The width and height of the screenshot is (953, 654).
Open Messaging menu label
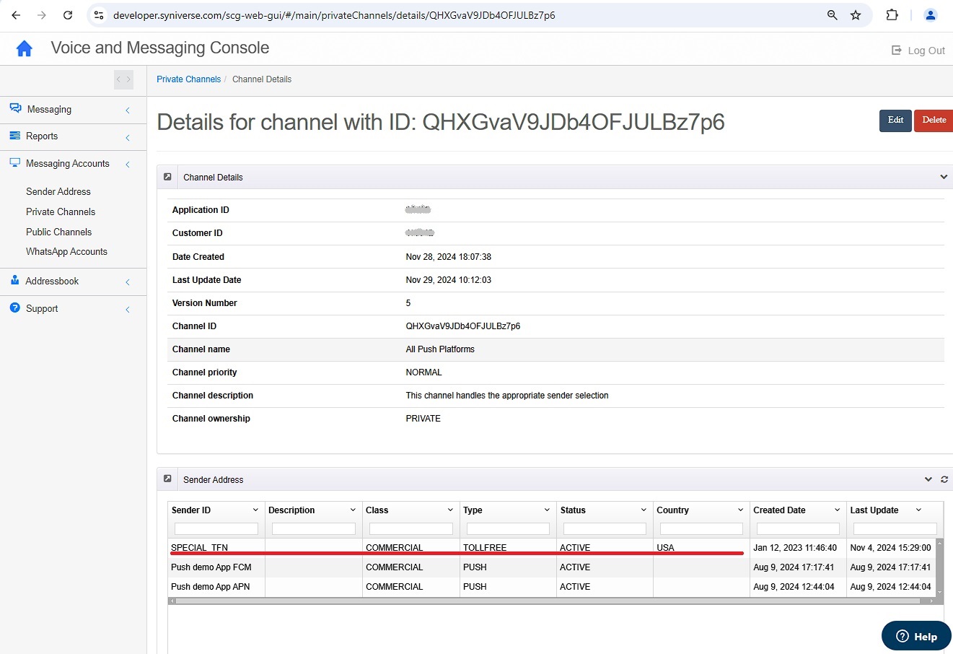click(x=49, y=109)
